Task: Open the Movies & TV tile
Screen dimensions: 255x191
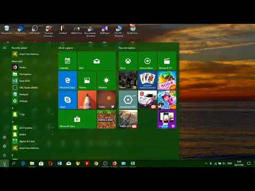Action: 167,61
